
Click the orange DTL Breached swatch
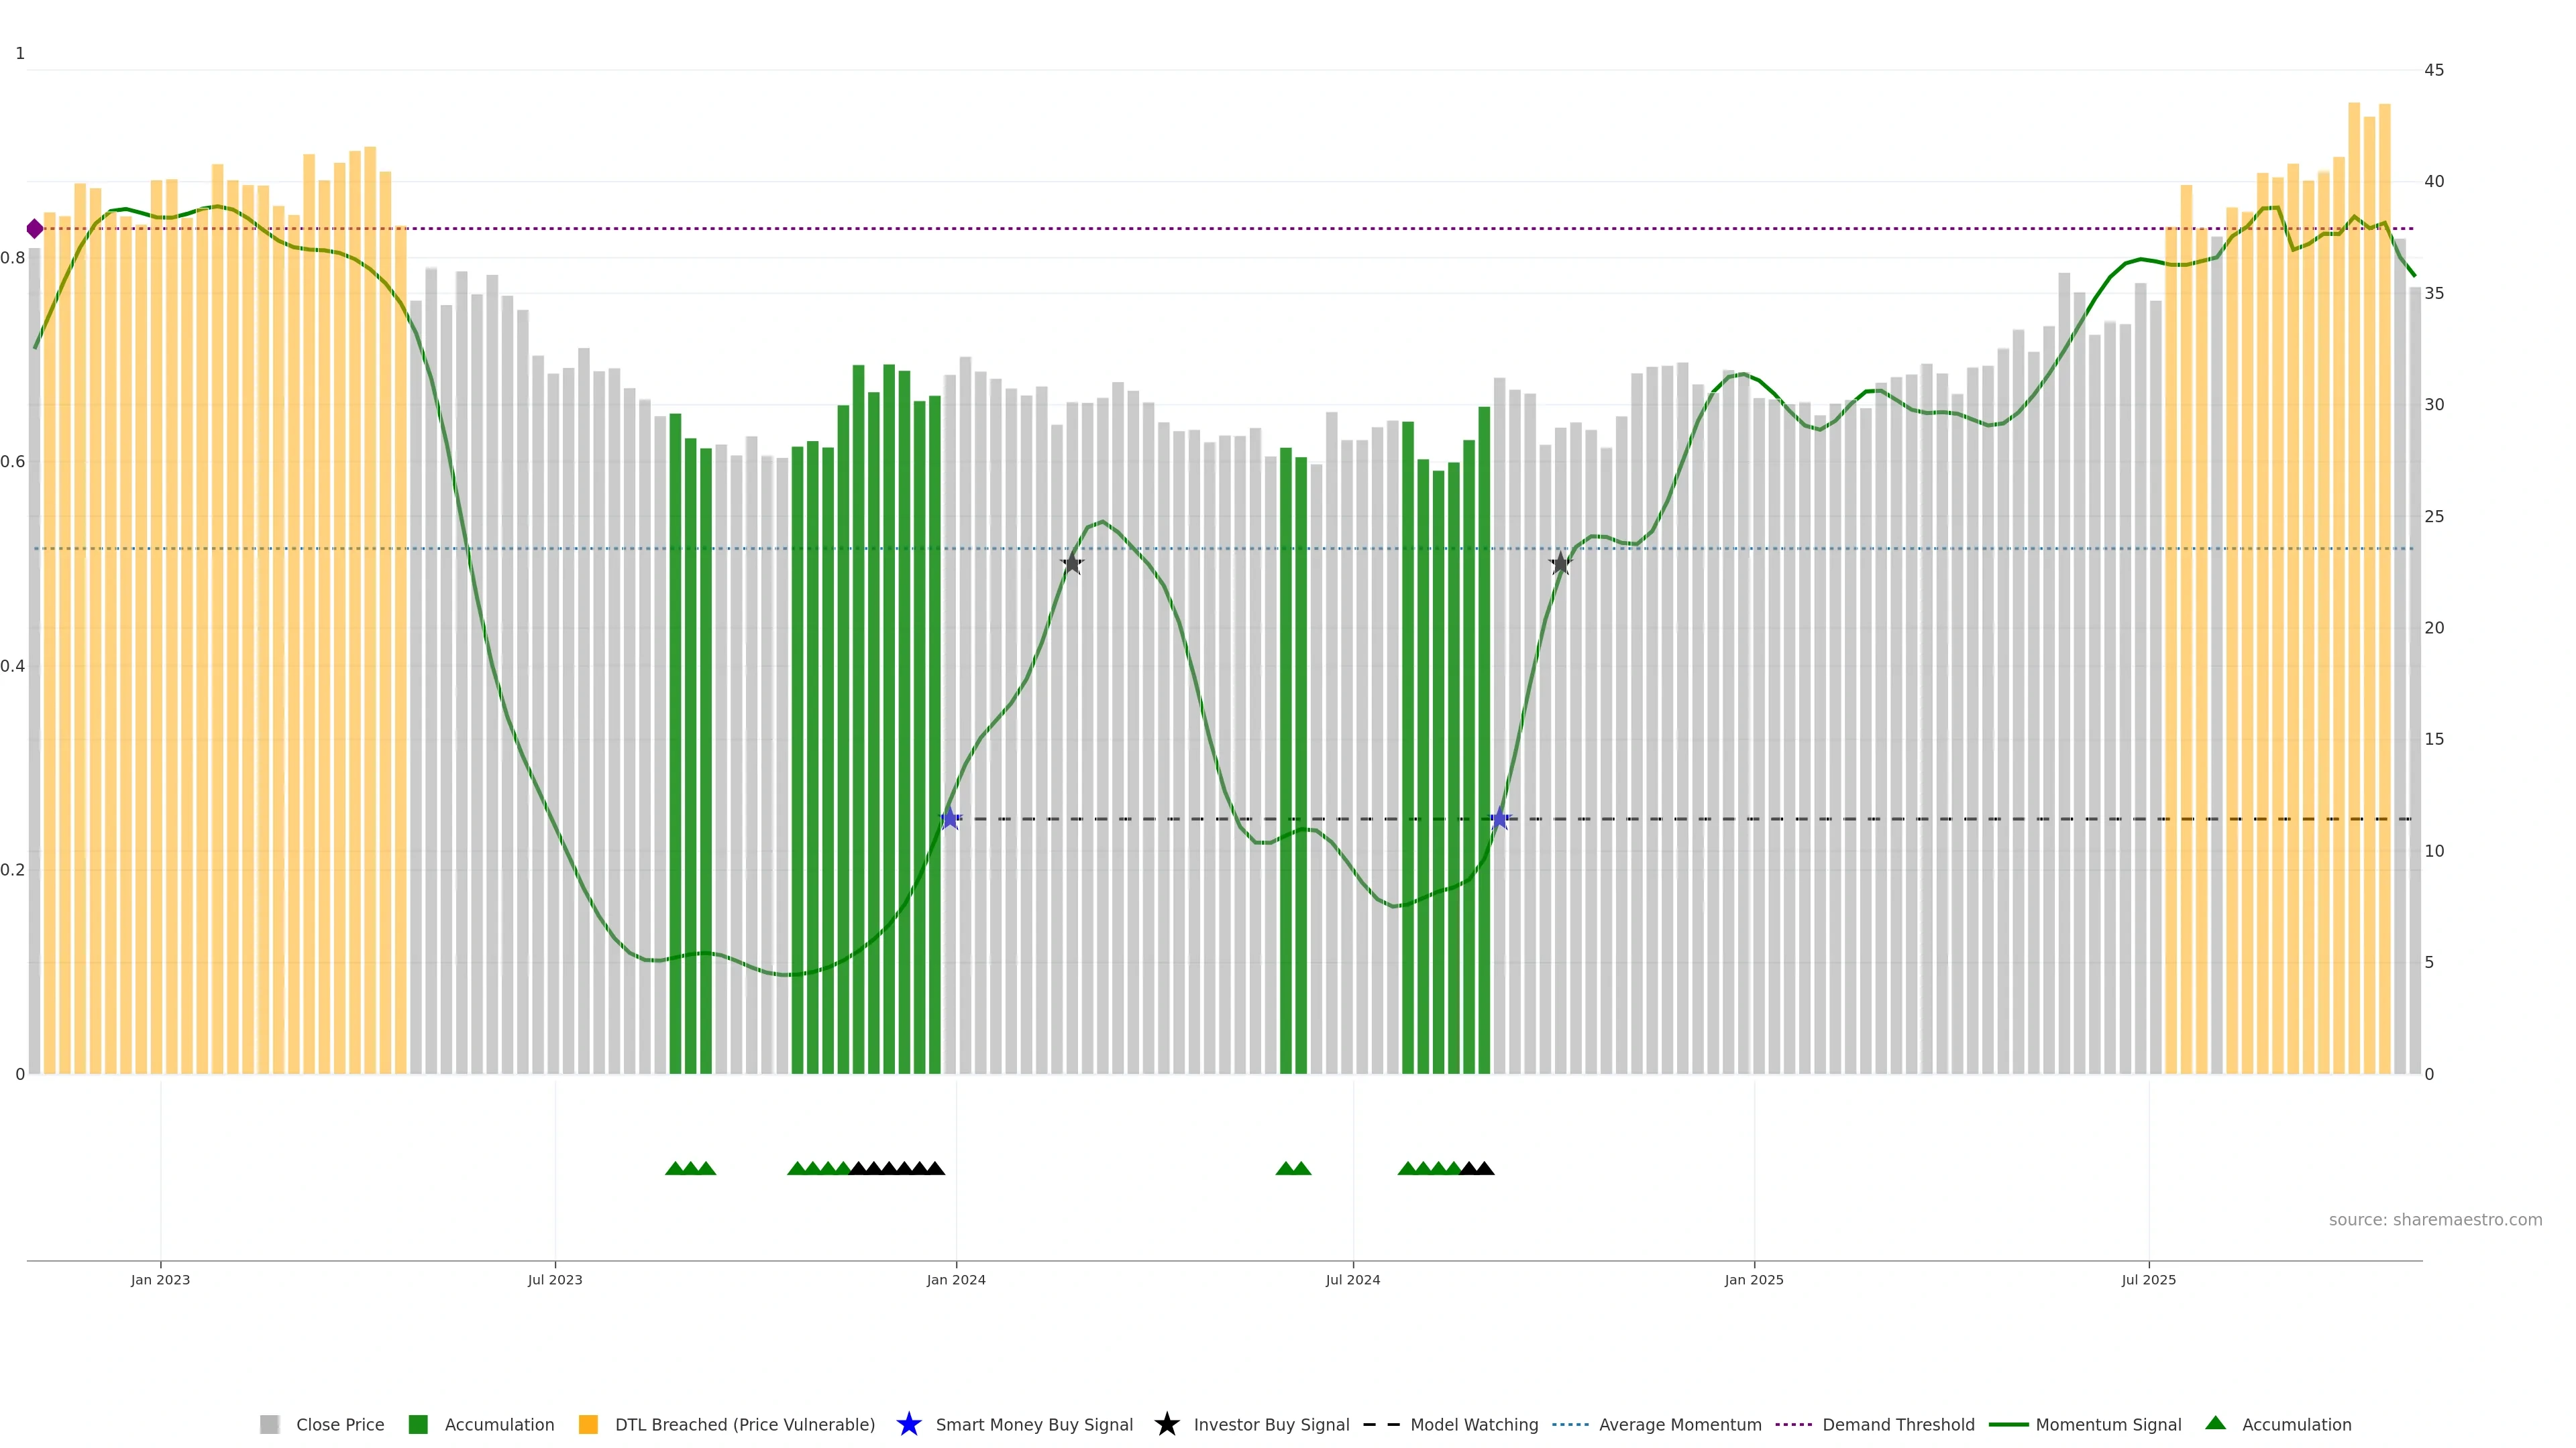point(588,1425)
